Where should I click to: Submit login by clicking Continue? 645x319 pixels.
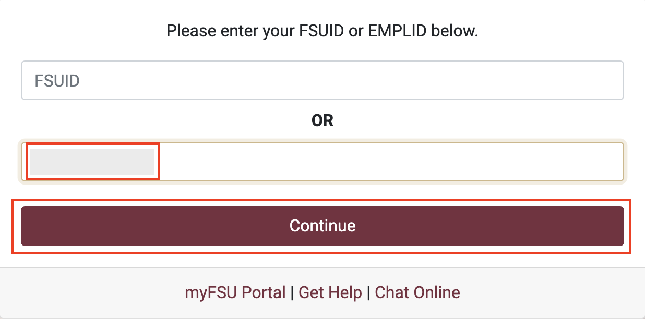(x=322, y=226)
